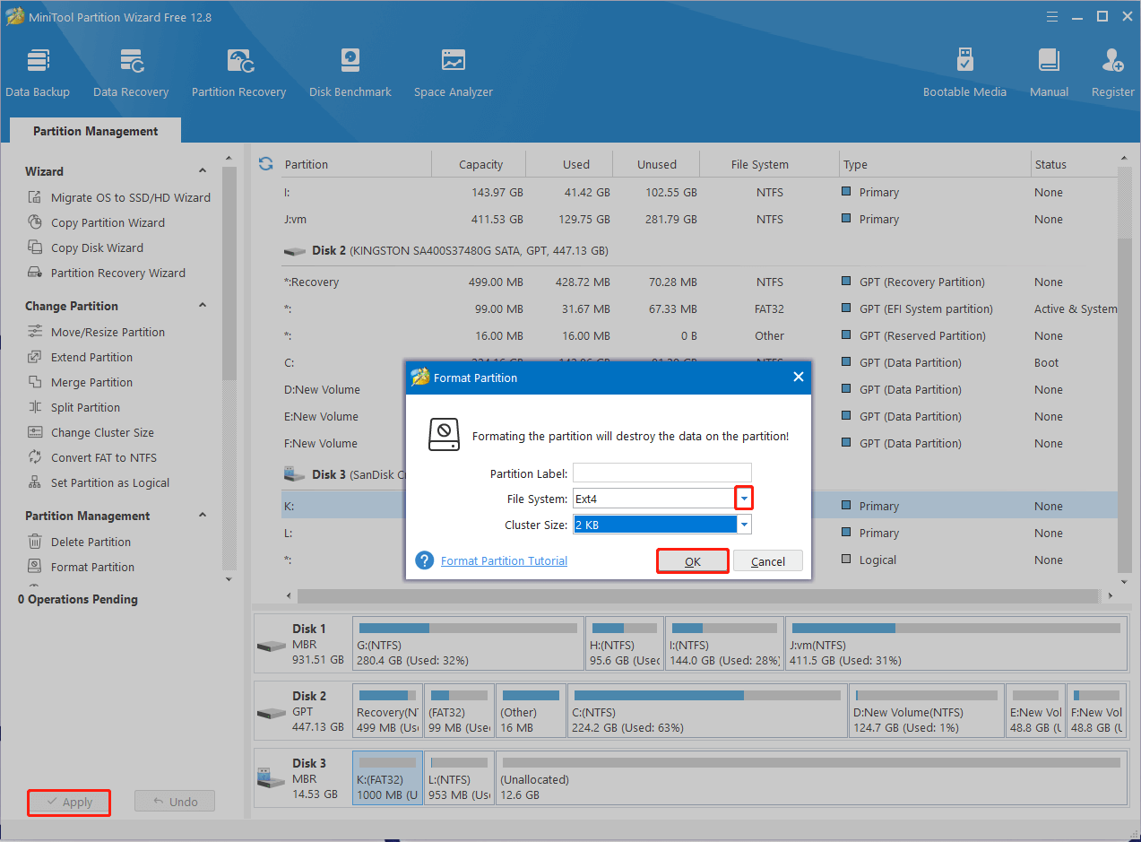
Task: Confirm format with OK button
Action: 692,561
